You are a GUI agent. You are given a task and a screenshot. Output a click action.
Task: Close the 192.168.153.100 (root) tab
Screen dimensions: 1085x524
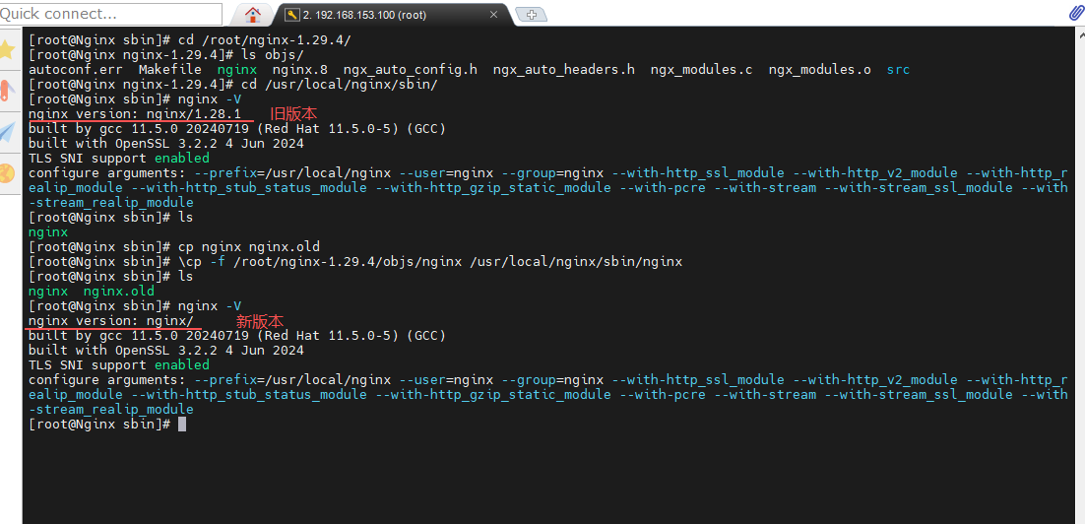[493, 15]
